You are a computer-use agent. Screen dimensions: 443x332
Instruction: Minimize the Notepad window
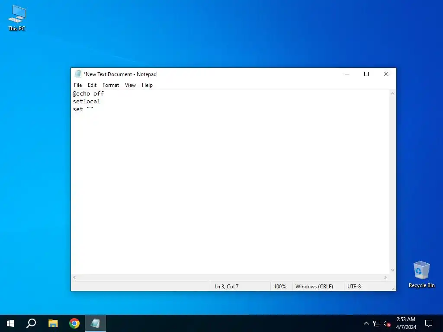click(347, 74)
